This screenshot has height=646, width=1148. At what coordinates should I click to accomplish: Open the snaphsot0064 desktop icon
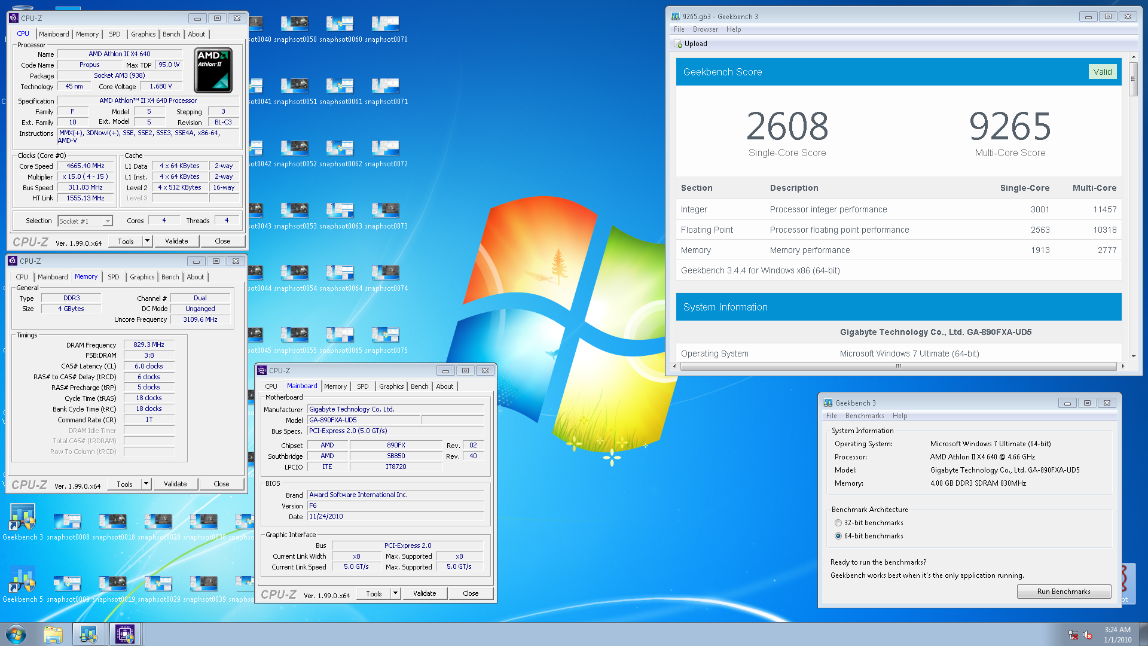coord(341,279)
